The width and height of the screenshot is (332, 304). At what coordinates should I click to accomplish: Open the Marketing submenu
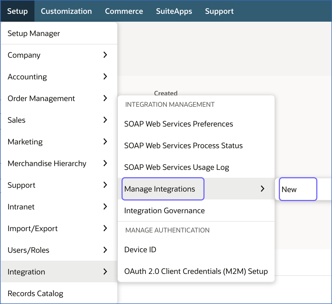pos(25,141)
